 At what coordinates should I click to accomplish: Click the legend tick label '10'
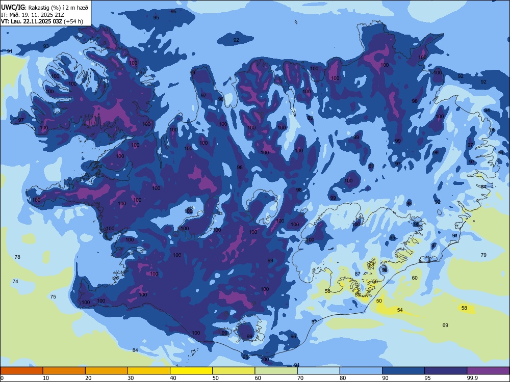46,378
